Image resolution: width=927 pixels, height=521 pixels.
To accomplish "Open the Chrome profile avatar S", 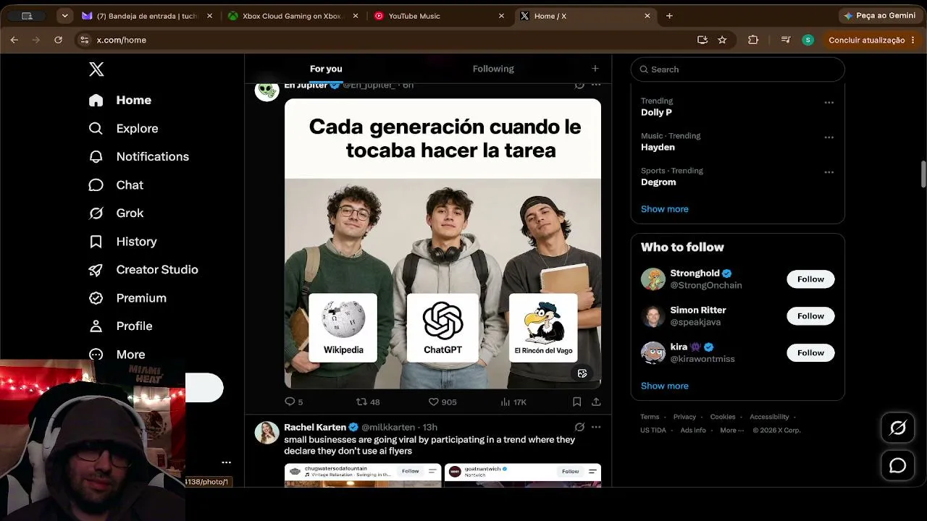I will pos(808,40).
